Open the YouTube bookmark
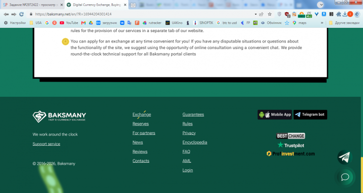 pyautogui.click(x=69, y=23)
